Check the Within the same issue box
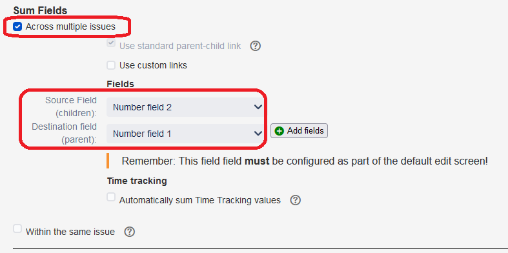This screenshot has width=508, height=253. click(17, 228)
